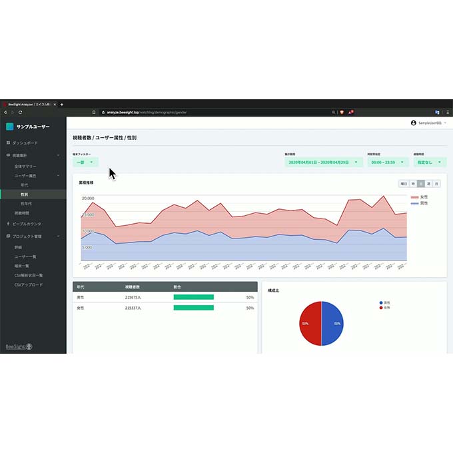Click the SampleUser001 account avatar icon
Viewport: 453px width, 453px height.
(x=414, y=123)
